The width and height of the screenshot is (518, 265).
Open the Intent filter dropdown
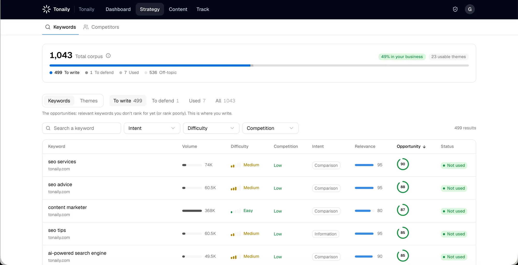pyautogui.click(x=152, y=128)
